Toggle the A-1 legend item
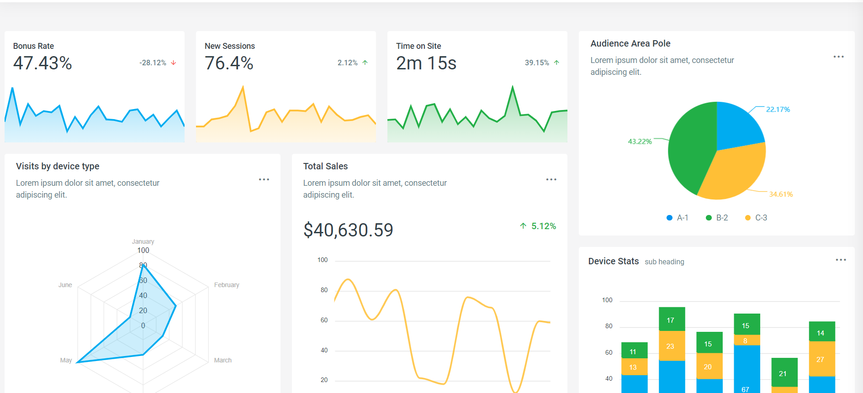863x393 pixels. (678, 218)
